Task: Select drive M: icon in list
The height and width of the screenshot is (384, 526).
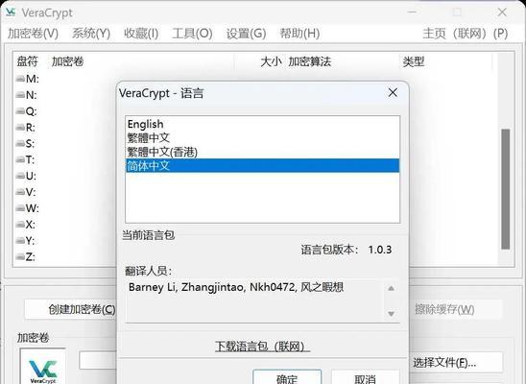Action: point(20,79)
